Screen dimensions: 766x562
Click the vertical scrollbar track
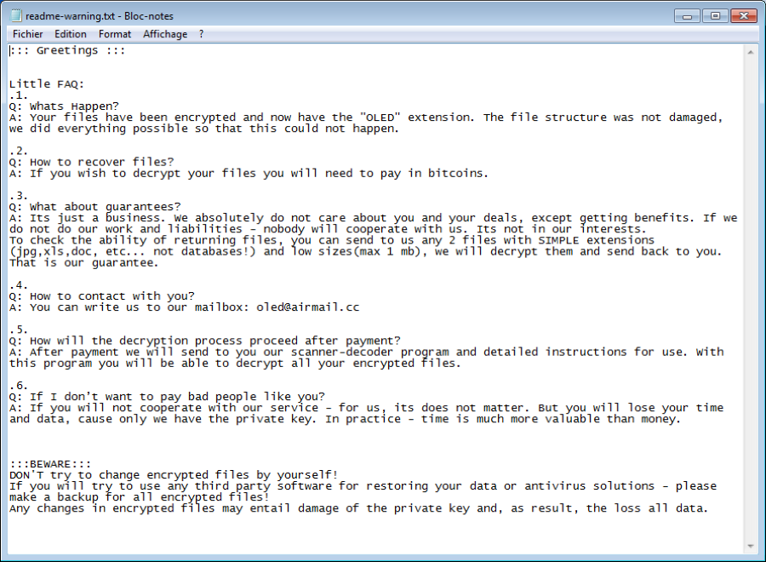click(751, 299)
